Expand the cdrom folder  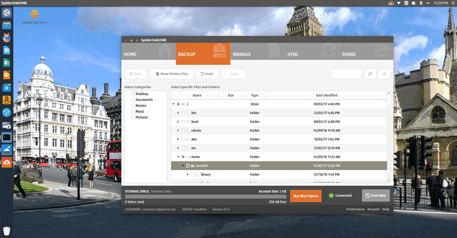[x=178, y=131]
